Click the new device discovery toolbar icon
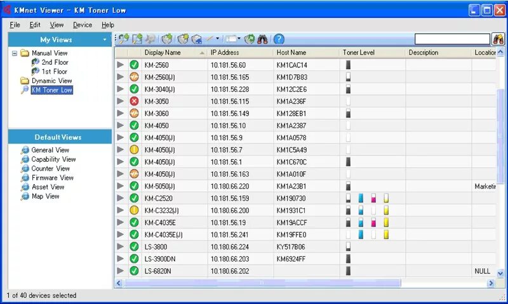The image size is (508, 304). pyautogui.click(x=183, y=39)
